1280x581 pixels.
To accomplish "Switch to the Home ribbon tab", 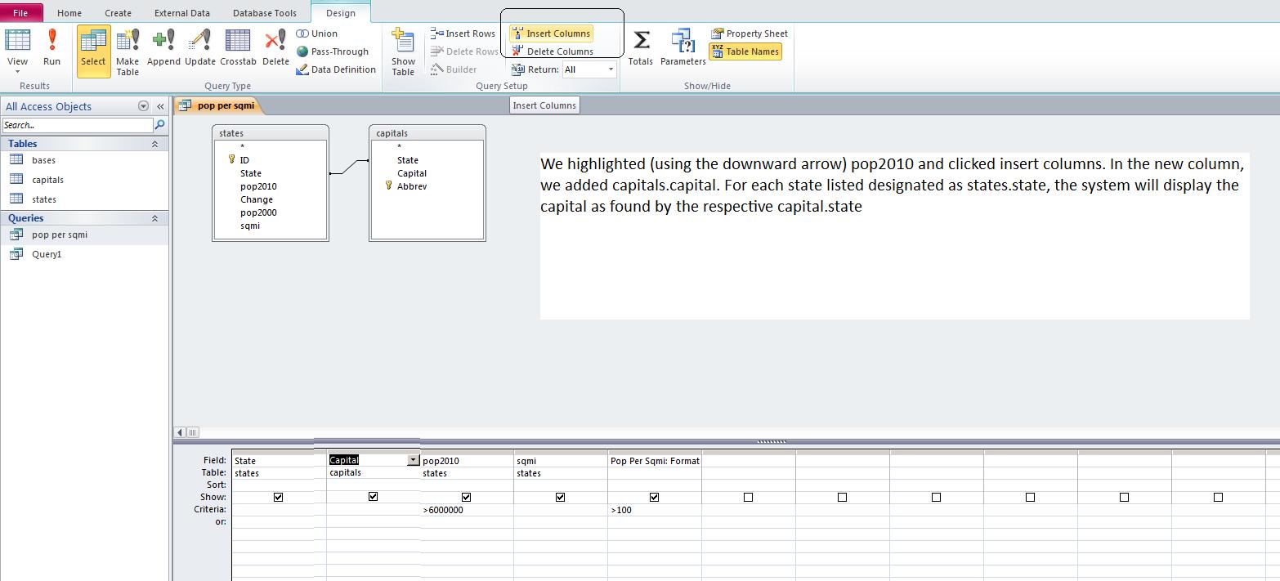I will [x=69, y=13].
